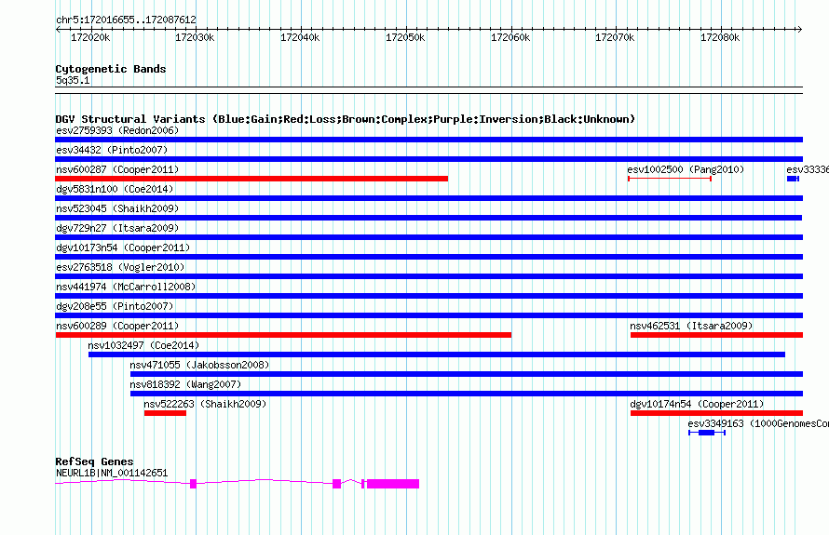Select the nsv600287 (Cooper2011) red loss bar

click(251, 179)
